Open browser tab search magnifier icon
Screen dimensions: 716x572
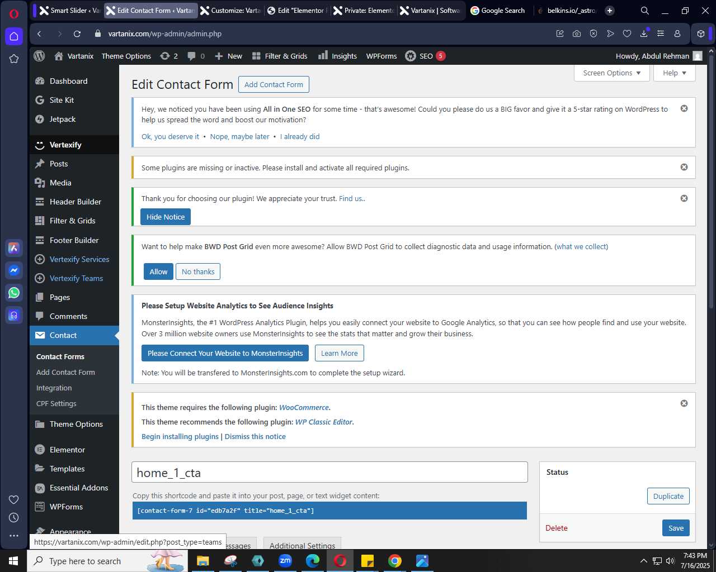[x=645, y=11]
